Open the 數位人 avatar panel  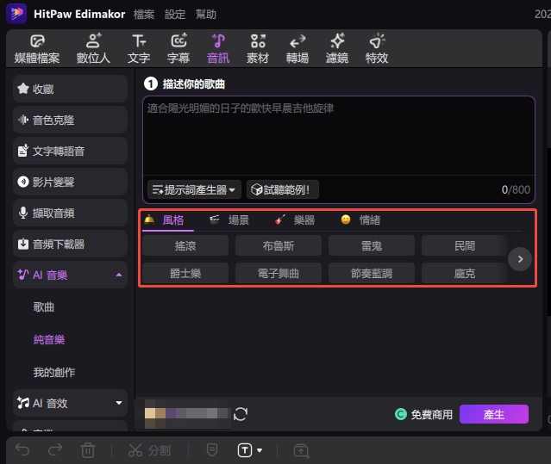tap(93, 49)
